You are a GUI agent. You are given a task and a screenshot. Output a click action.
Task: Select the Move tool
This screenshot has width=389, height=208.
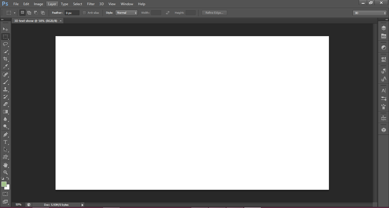(5, 29)
